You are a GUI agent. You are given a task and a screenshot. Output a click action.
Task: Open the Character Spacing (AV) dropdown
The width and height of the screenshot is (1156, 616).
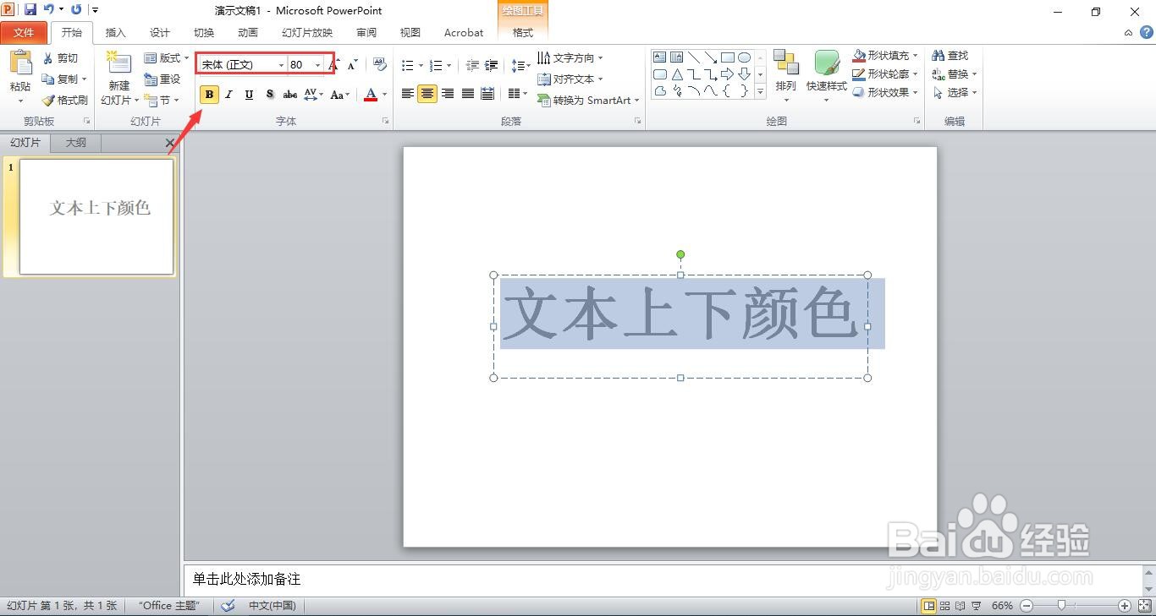(314, 95)
